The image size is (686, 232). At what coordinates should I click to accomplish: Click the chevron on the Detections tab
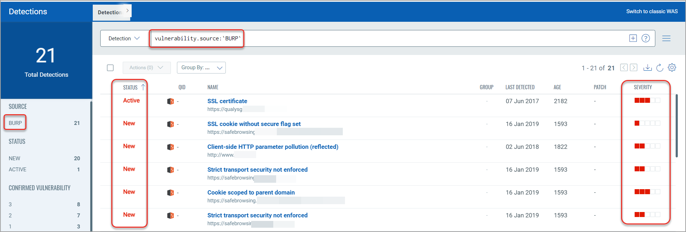pos(127,11)
